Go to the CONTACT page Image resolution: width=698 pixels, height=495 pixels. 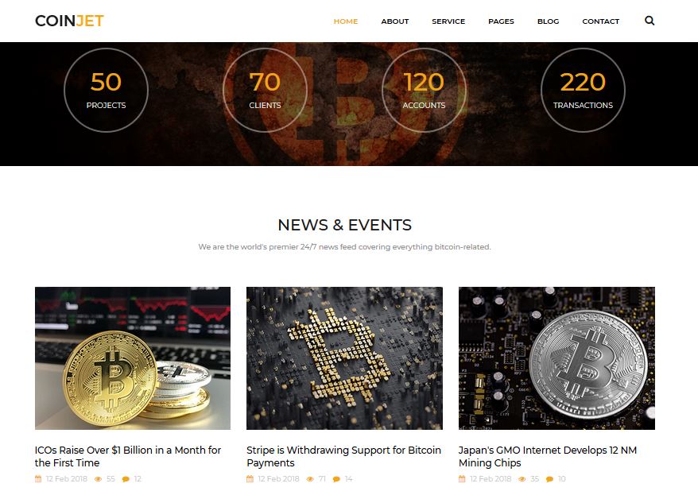click(x=600, y=21)
